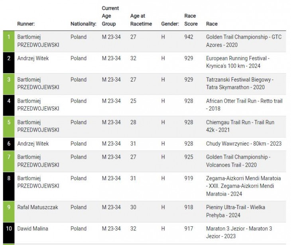
Task: Open Pieniny Ultra-Trail Wielka Prehyba 2024 race
Action: coord(235,211)
